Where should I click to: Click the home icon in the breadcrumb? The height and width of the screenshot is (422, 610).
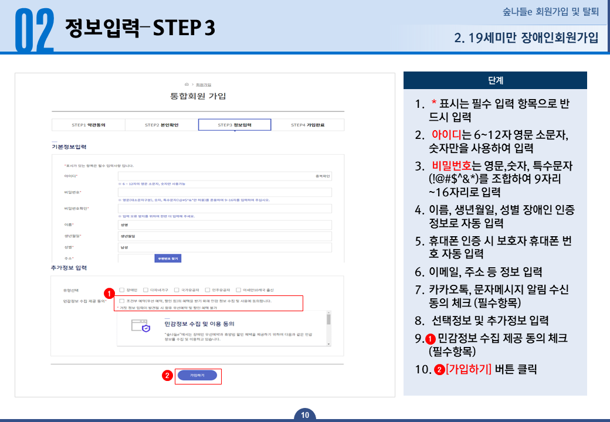pyautogui.click(x=187, y=84)
